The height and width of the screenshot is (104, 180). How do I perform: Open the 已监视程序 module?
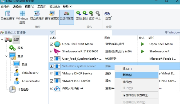37,16
